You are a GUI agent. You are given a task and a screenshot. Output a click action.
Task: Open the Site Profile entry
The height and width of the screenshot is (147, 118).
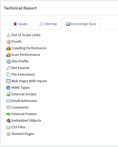tap(20, 61)
